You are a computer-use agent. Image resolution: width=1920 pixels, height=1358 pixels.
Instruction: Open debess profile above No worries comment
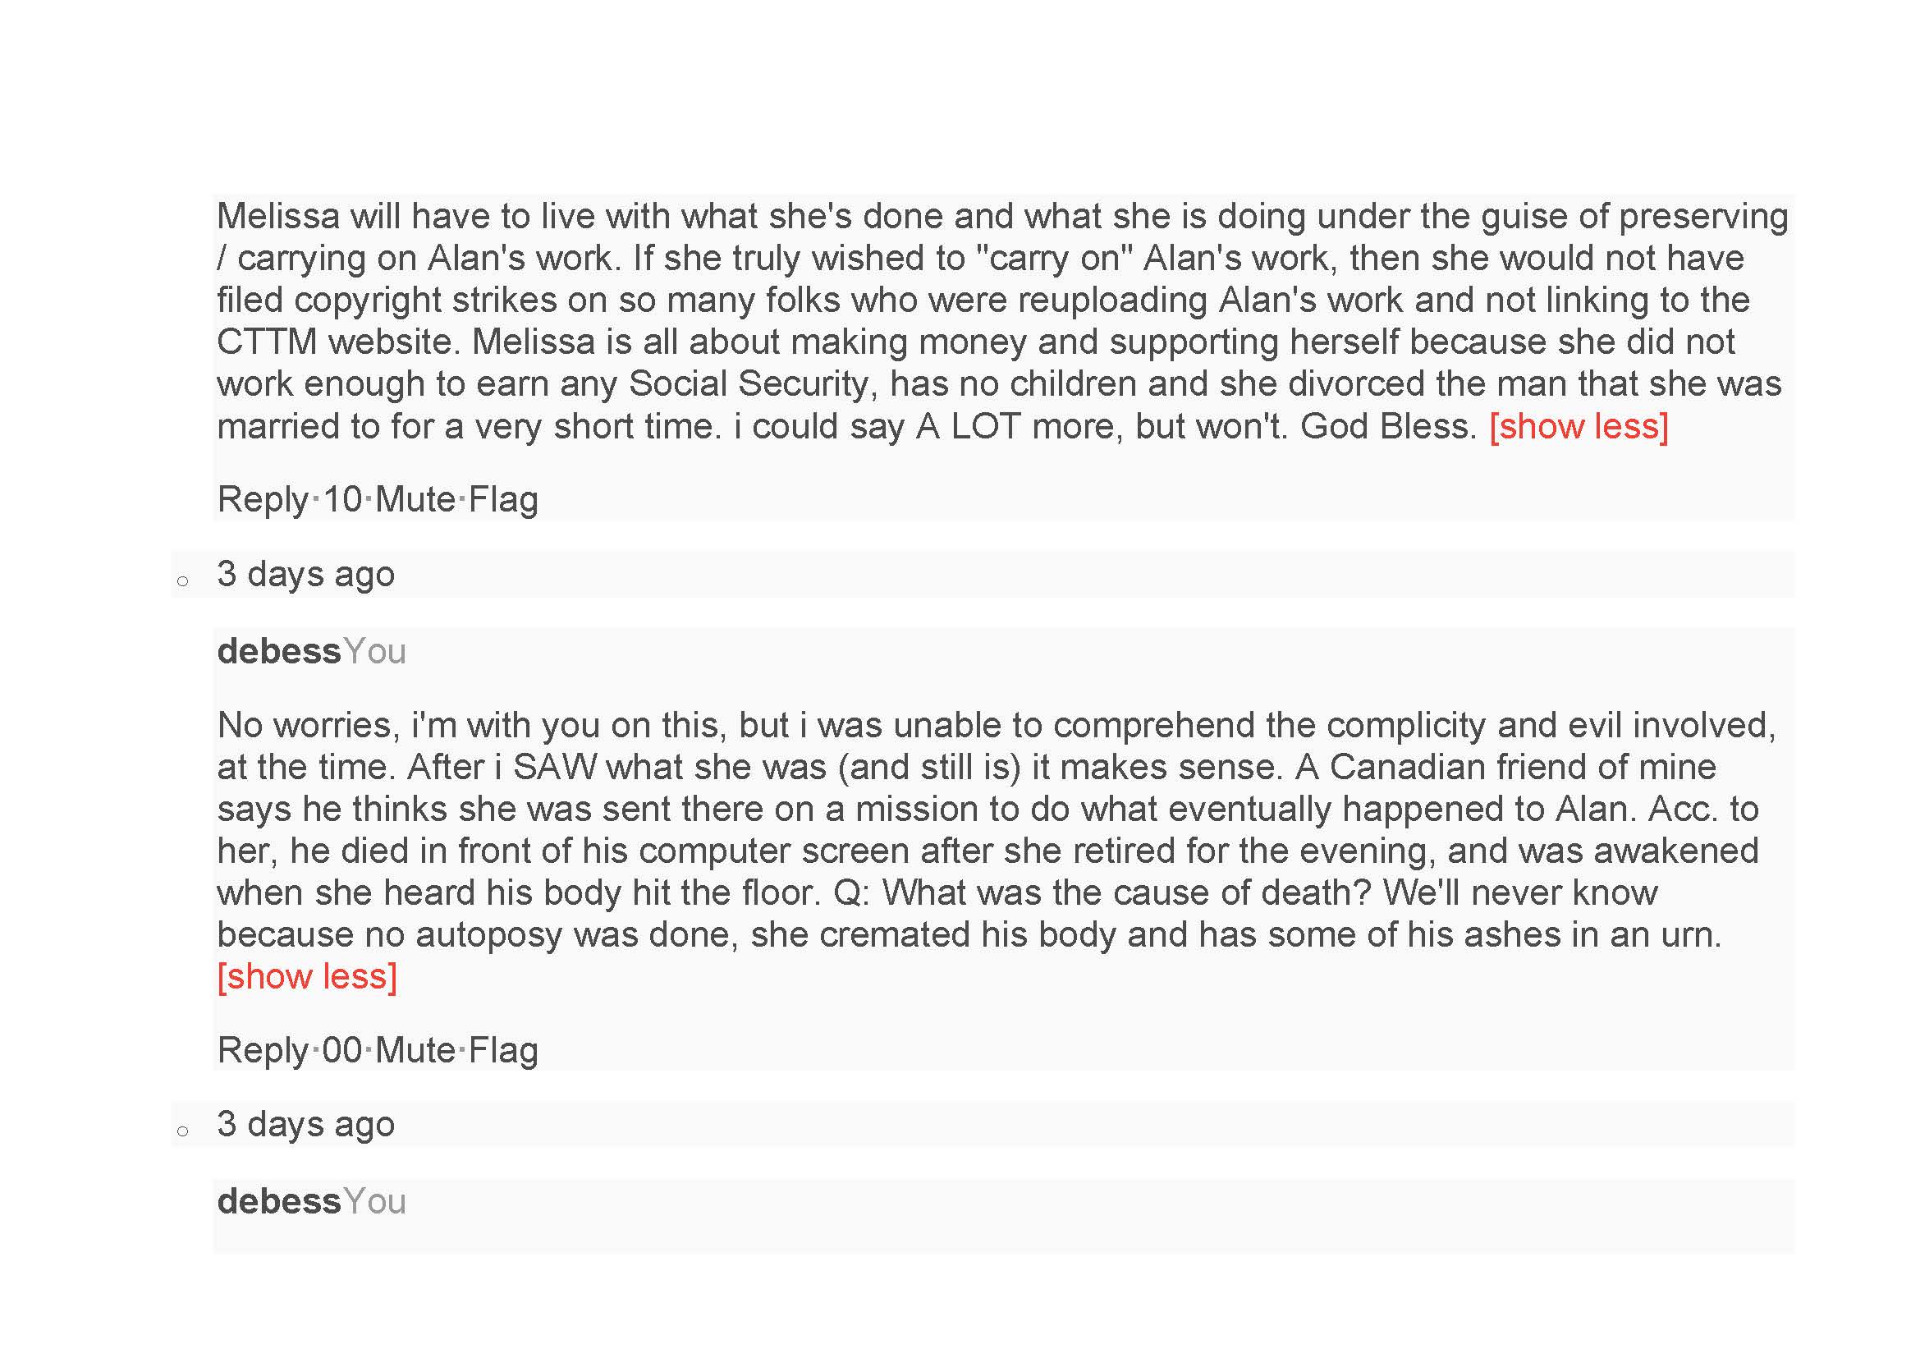click(279, 650)
